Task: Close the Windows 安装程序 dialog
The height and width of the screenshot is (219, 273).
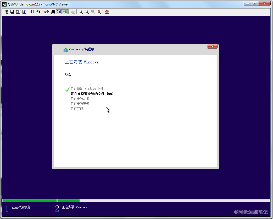Action: 212,46
